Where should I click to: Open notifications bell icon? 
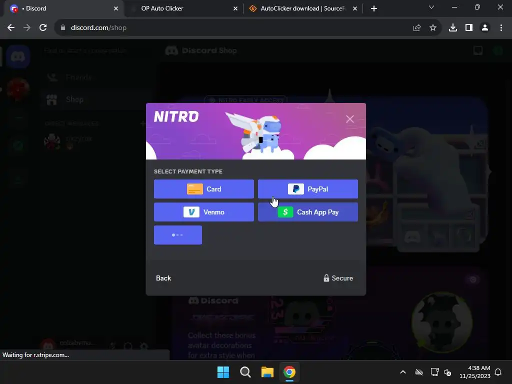pyautogui.click(x=498, y=372)
